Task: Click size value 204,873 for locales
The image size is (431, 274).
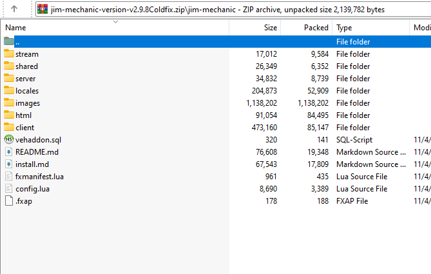Action: tap(264, 91)
